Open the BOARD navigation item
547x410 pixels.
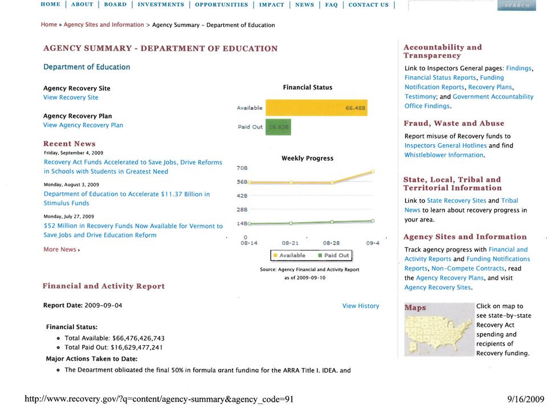(115, 5)
